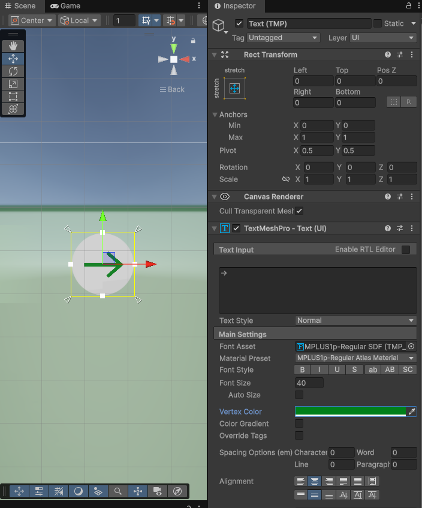Click the Back view label under gizmo
422x508 pixels.
tap(172, 89)
